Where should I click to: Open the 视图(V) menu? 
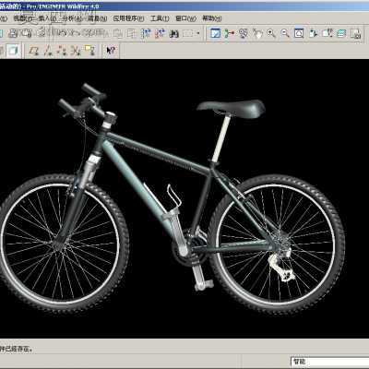[x=22, y=18]
